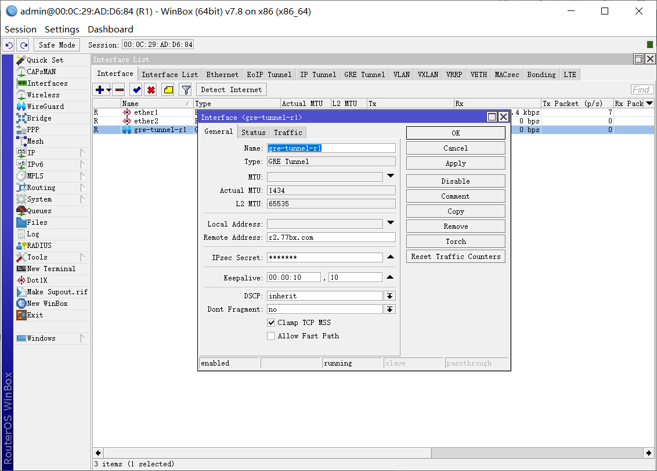Open the Settings menu
The image size is (657, 471).
[62, 30]
